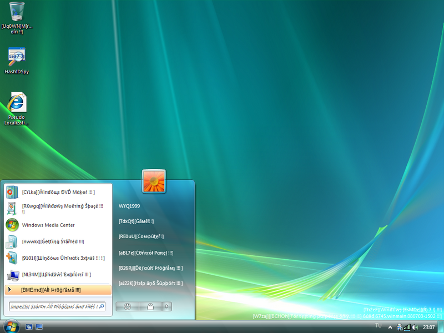444x333 pixels.
Task: Show hidden tray icons arrow
Action: click(x=390, y=327)
